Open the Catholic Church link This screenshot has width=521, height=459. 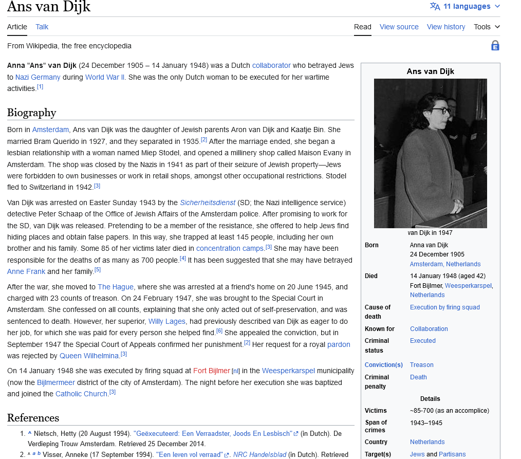[x=81, y=394]
